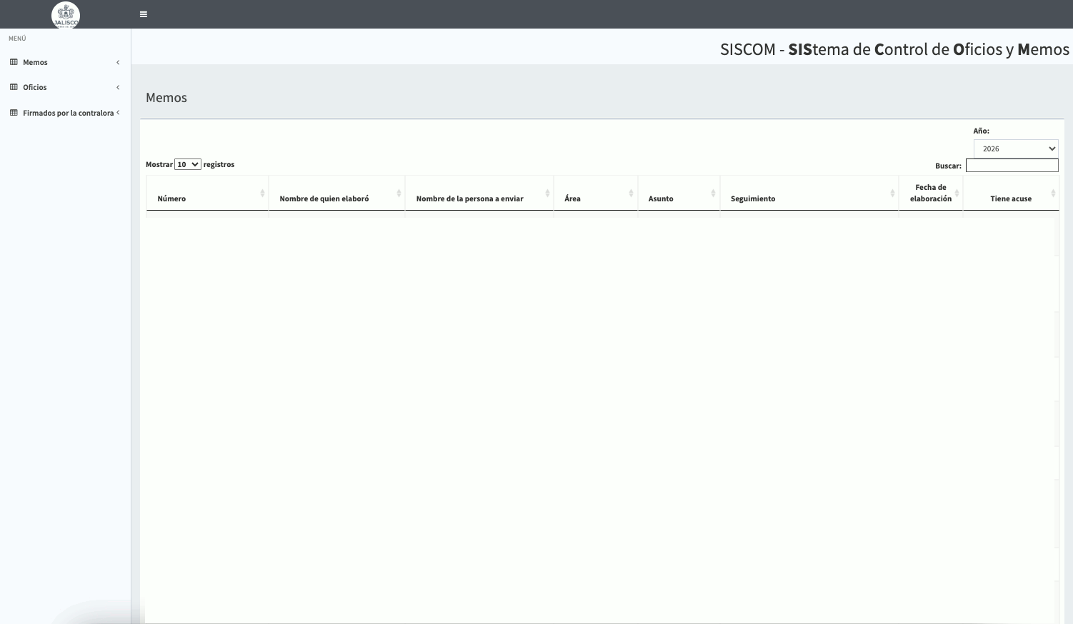Open the Año dropdown showing 2026
Image resolution: width=1073 pixels, height=624 pixels.
1016,149
